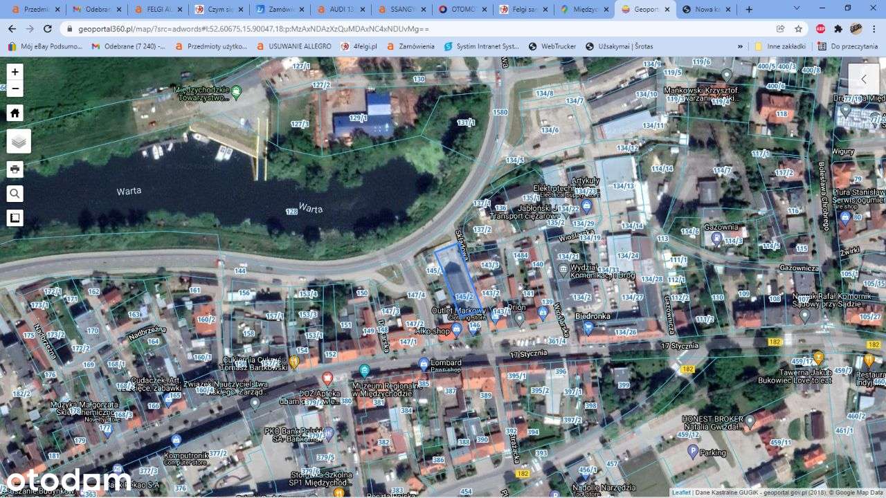This screenshot has height=498, width=886.
Task: Click the Alko shop marker
Action: [x=456, y=329]
